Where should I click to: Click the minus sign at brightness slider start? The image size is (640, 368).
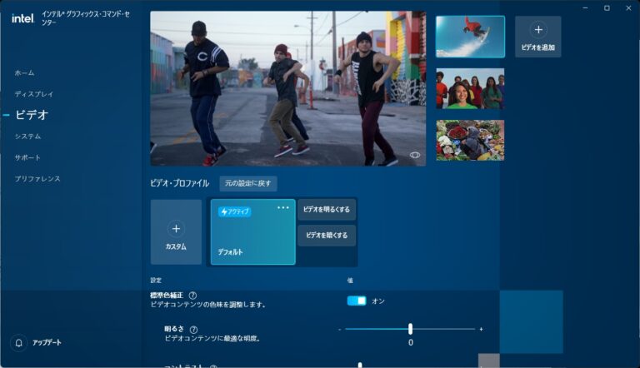pyautogui.click(x=340, y=329)
